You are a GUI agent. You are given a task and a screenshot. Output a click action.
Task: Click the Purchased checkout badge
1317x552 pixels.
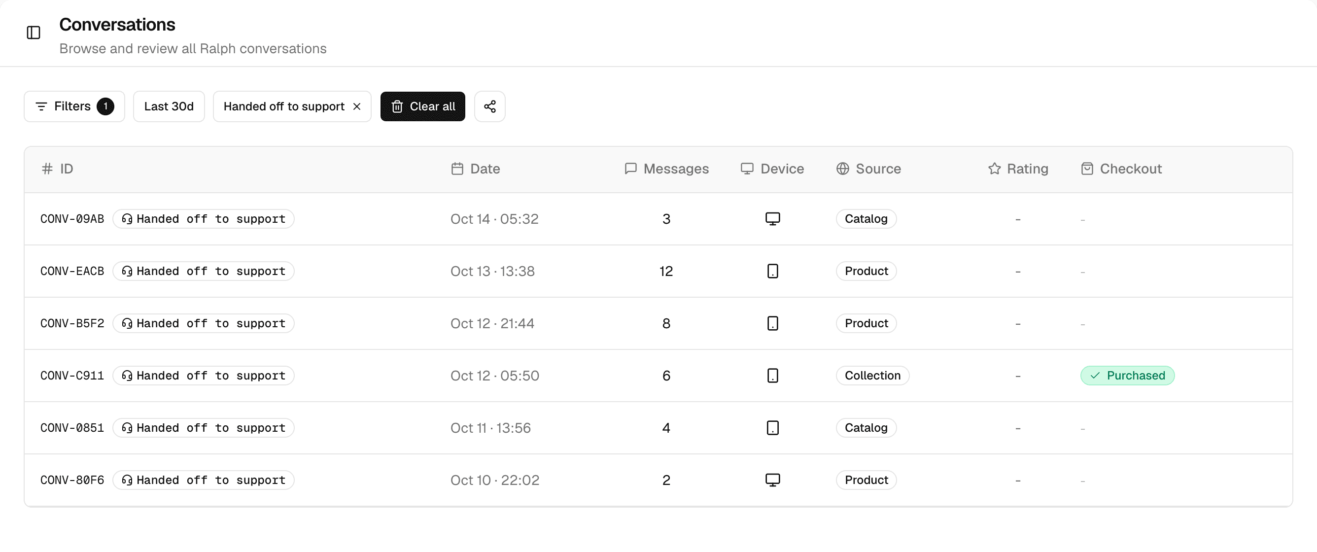[x=1127, y=376]
